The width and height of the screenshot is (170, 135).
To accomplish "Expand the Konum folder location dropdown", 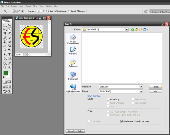I will 127,30.
